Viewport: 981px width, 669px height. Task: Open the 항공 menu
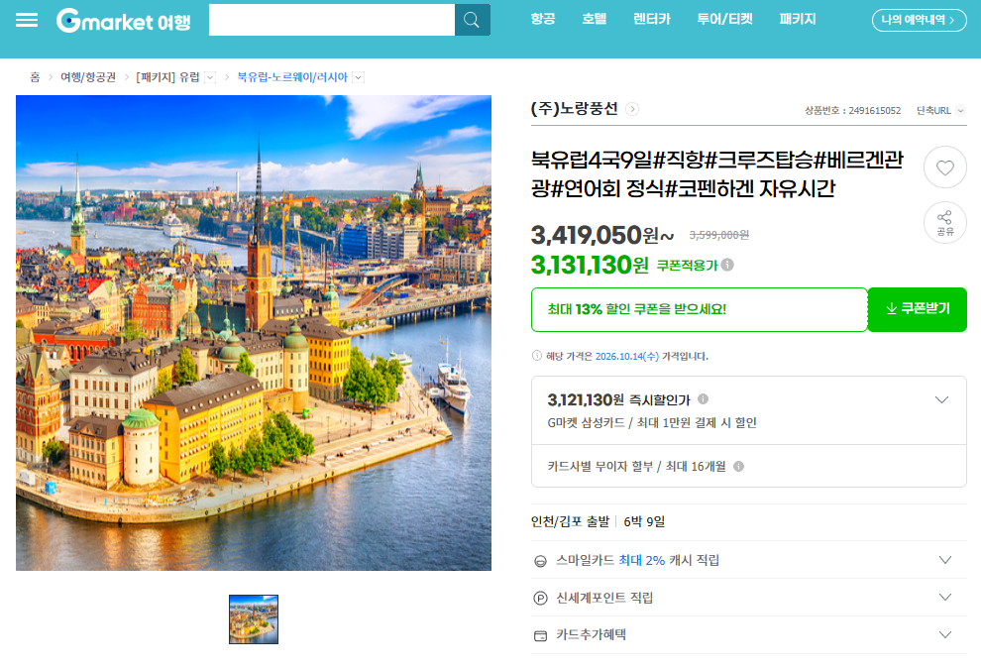click(x=542, y=20)
